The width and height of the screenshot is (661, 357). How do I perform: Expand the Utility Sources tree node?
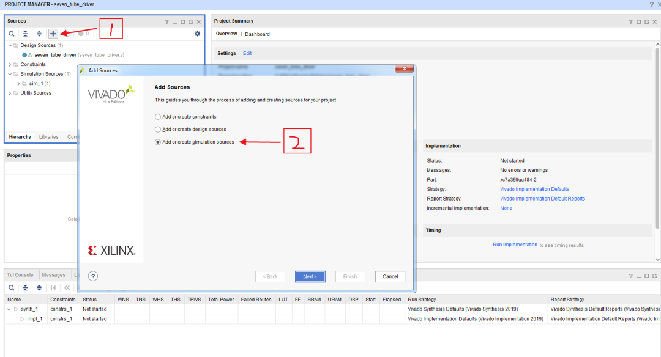click(10, 93)
